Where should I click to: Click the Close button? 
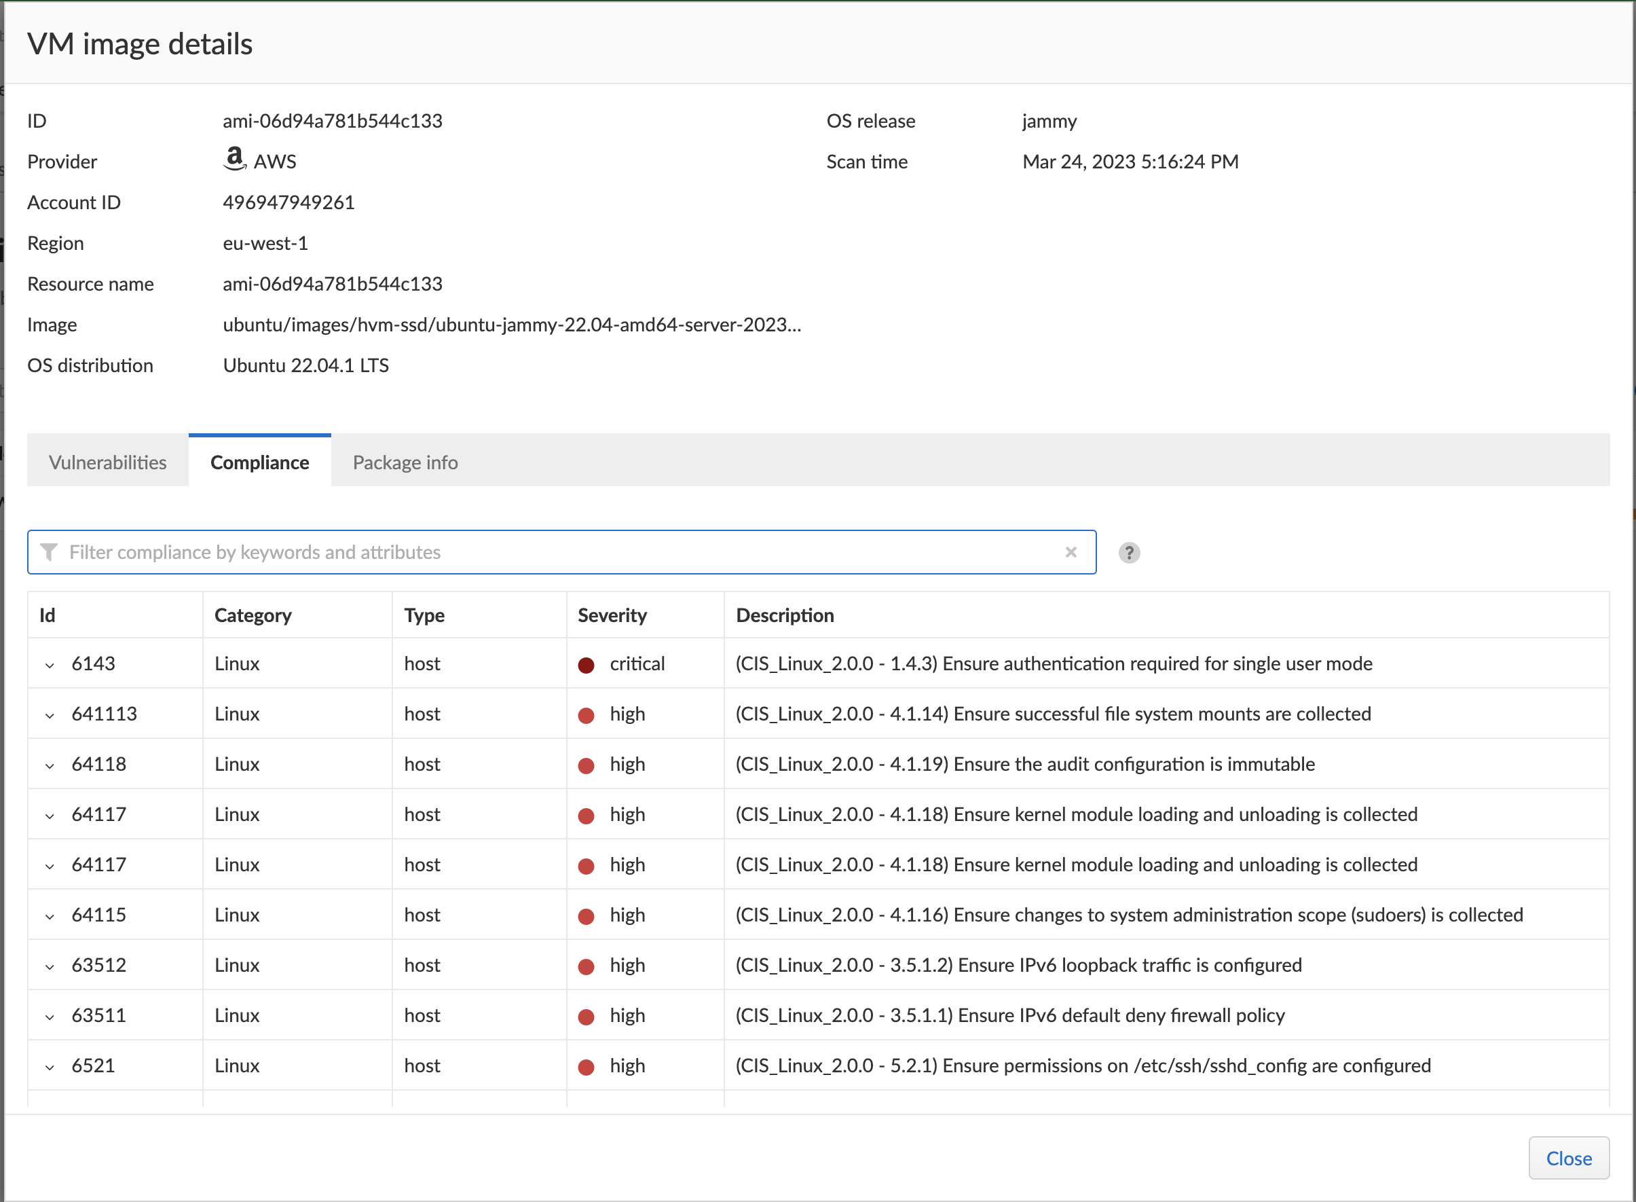point(1568,1158)
